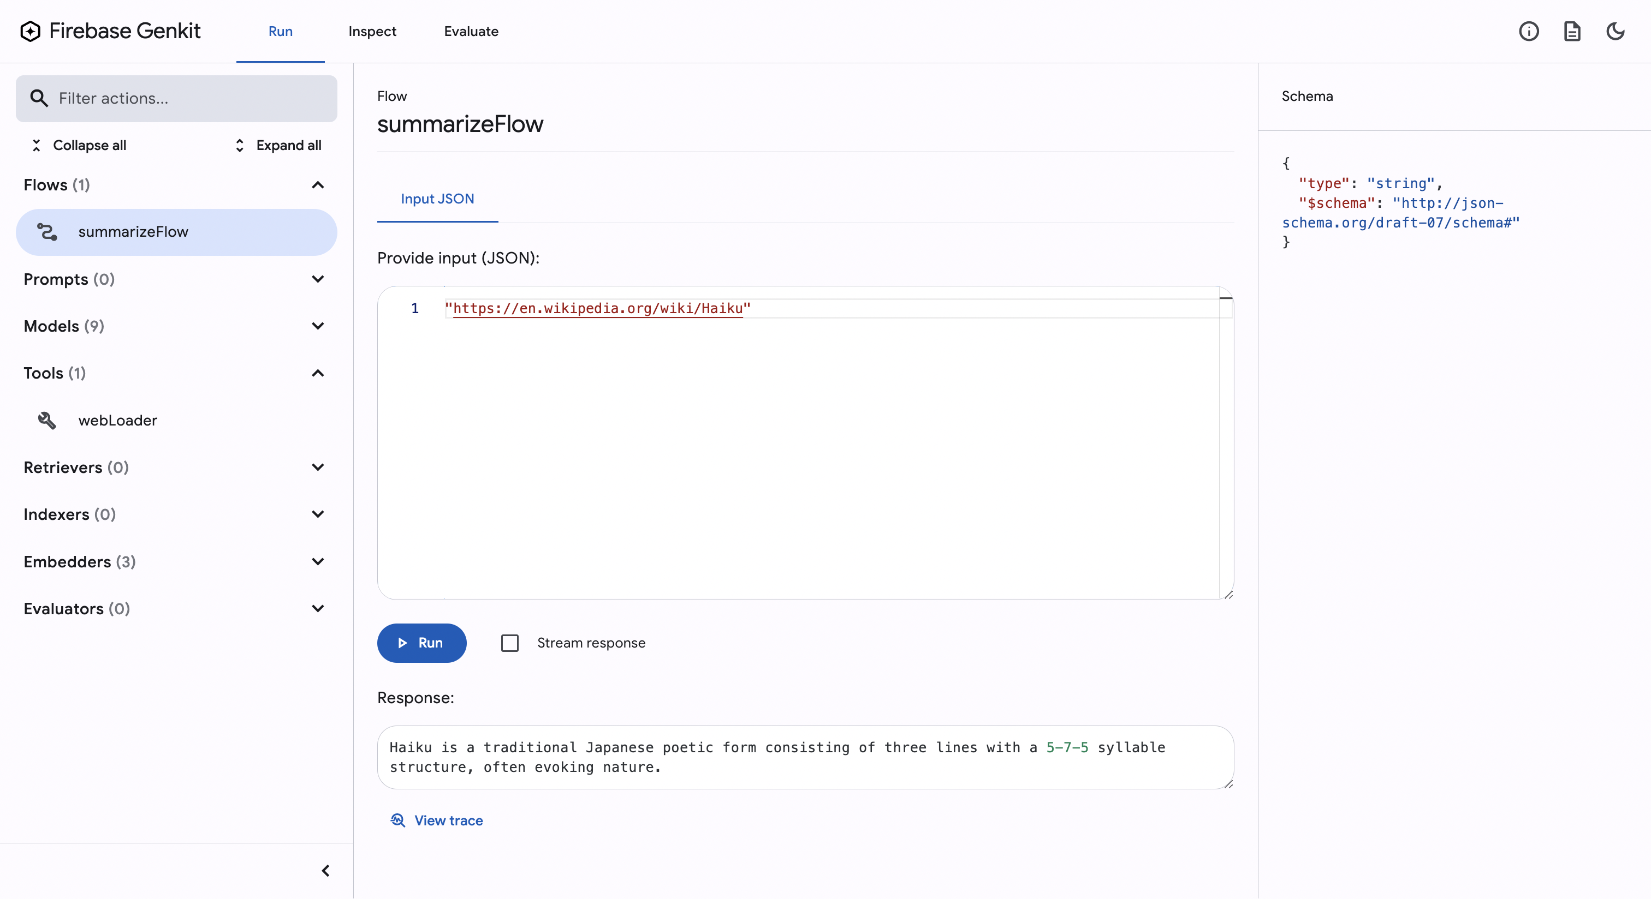Expand the Embedders (3) section
This screenshot has height=899, width=1651.
click(317, 561)
